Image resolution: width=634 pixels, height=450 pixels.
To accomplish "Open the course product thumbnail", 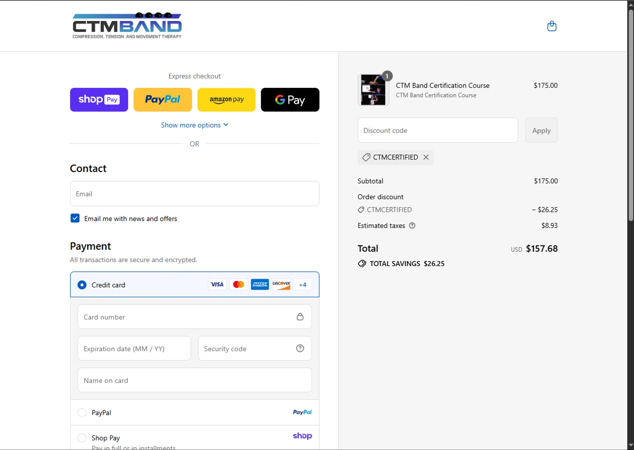I will [373, 90].
